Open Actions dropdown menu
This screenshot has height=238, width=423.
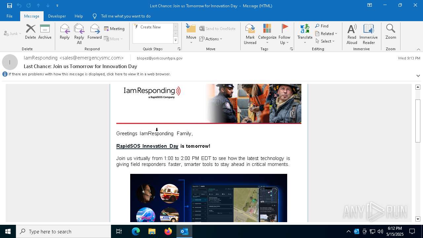click(211, 39)
